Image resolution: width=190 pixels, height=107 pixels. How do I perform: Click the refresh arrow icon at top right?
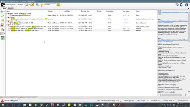(x=181, y=5)
